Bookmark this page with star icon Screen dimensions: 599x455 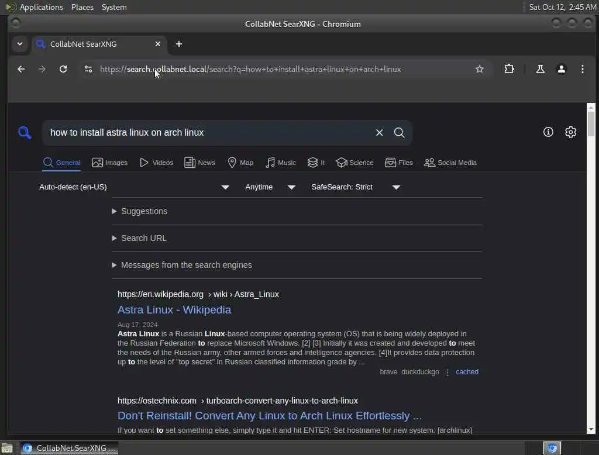click(x=480, y=69)
